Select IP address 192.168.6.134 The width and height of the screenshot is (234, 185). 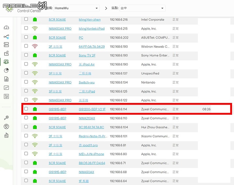(x=119, y=82)
